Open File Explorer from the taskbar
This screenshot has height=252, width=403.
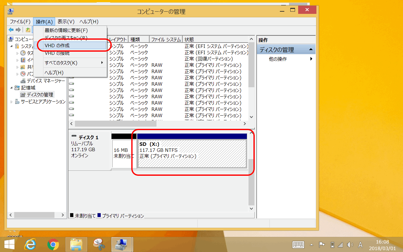(76, 244)
